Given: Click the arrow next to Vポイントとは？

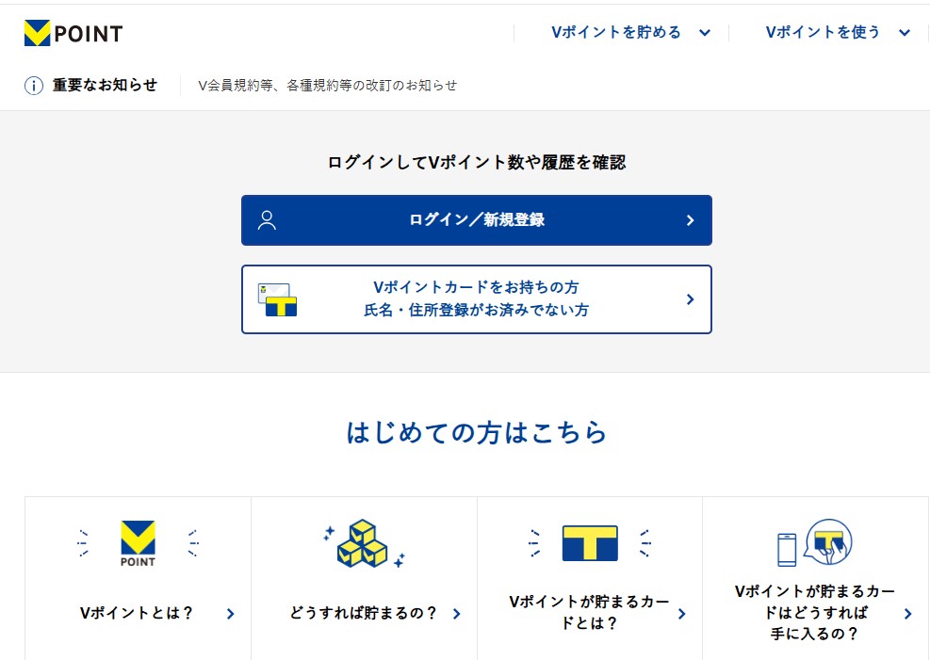Looking at the screenshot, I should coord(231,614).
